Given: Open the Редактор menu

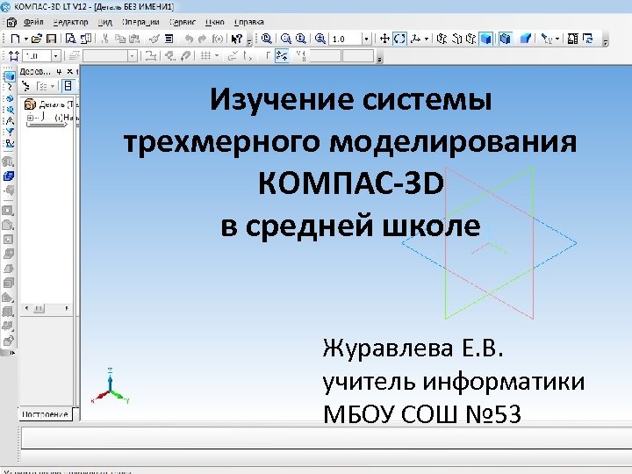Looking at the screenshot, I should [70, 22].
